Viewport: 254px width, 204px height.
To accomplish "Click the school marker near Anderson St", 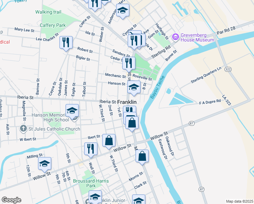I will point(123,11).
